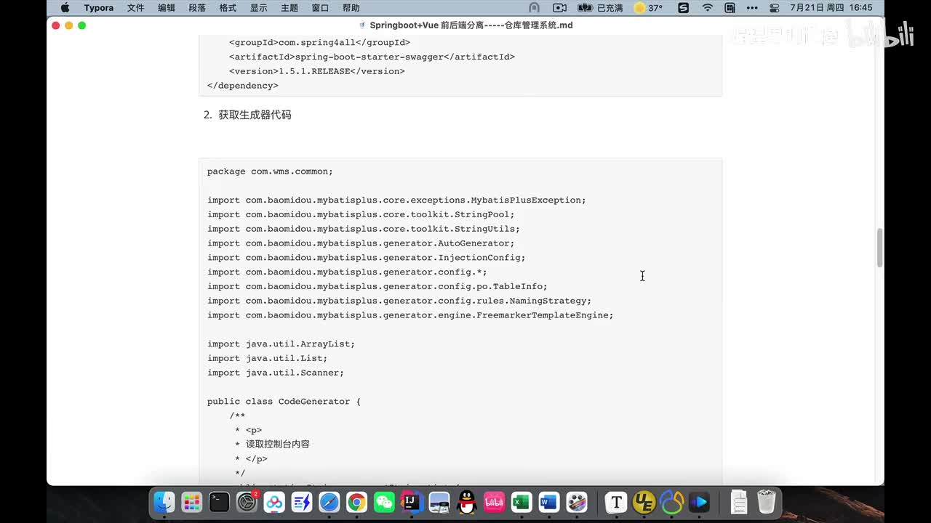The height and width of the screenshot is (523, 931).
Task: Open the 段落 (Paragraph) menu
Action: tap(197, 8)
